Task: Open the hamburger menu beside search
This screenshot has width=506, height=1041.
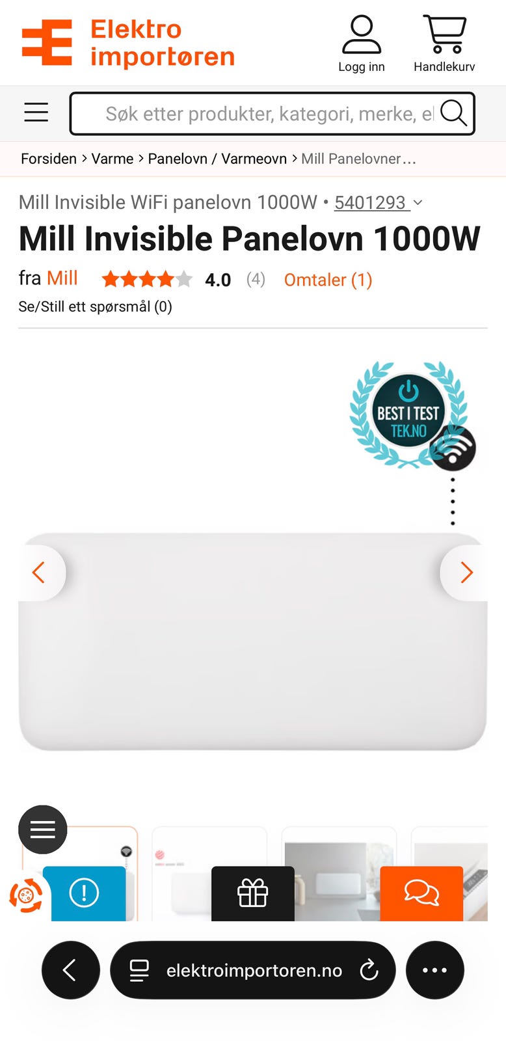Action: [36, 113]
